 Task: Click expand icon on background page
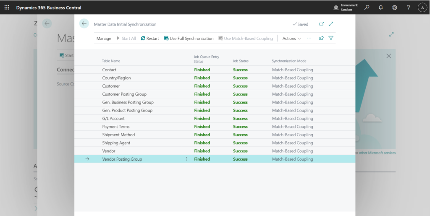391,34
